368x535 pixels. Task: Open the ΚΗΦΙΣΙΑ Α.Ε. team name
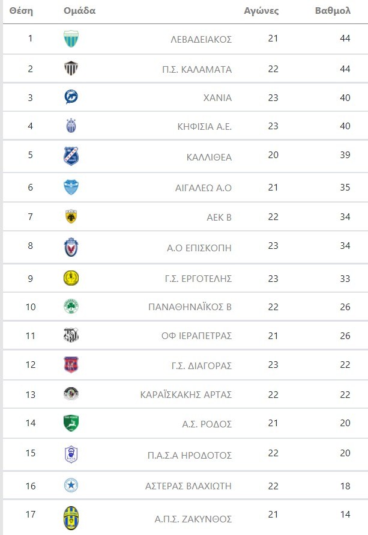[205, 126]
